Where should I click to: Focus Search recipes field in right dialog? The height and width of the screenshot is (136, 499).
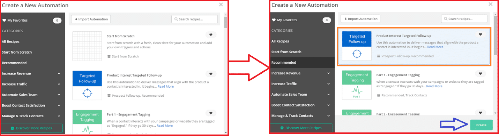click(464, 19)
